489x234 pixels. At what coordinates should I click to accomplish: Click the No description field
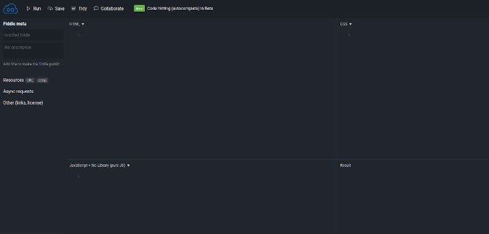point(33,51)
